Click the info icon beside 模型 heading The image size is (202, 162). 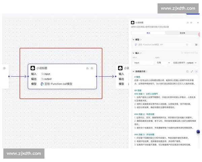tap(141, 40)
